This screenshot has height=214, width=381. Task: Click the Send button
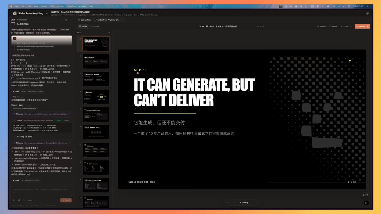66,200
